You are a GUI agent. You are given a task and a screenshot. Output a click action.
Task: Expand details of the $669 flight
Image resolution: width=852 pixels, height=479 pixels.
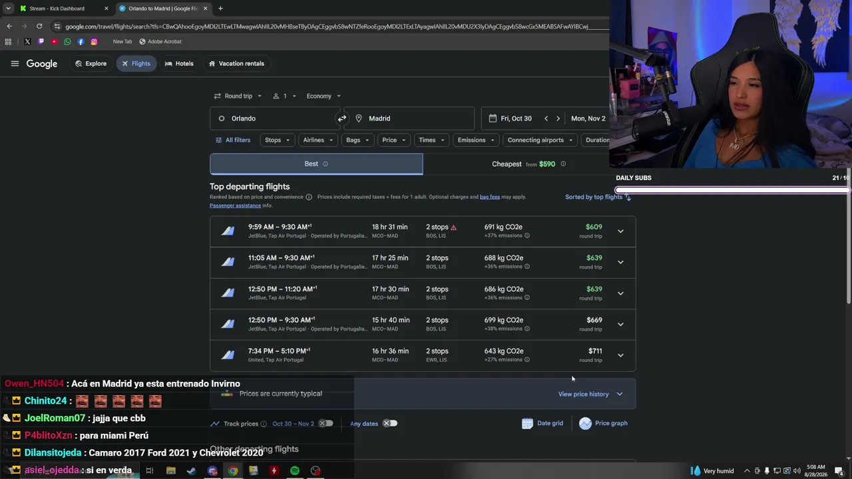click(620, 325)
